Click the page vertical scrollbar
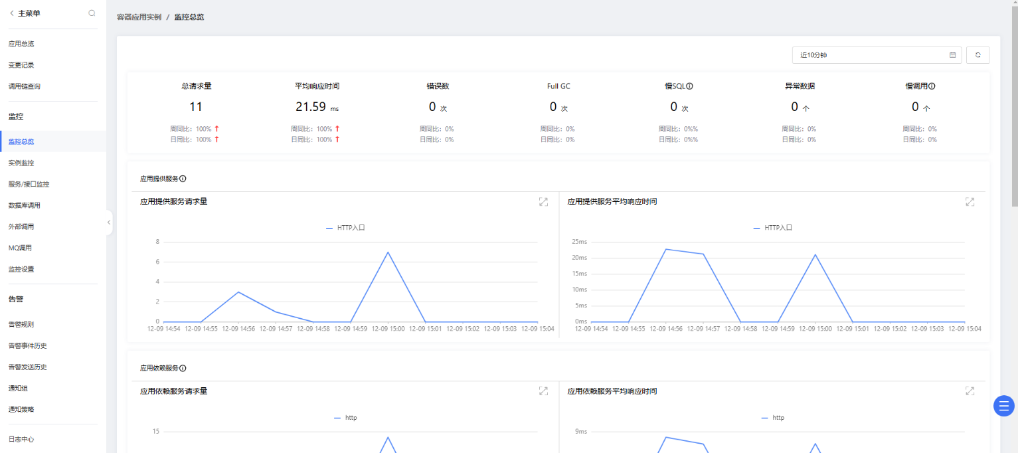 1014,105
